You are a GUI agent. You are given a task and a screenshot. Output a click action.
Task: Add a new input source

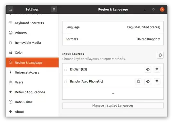coord(113,94)
